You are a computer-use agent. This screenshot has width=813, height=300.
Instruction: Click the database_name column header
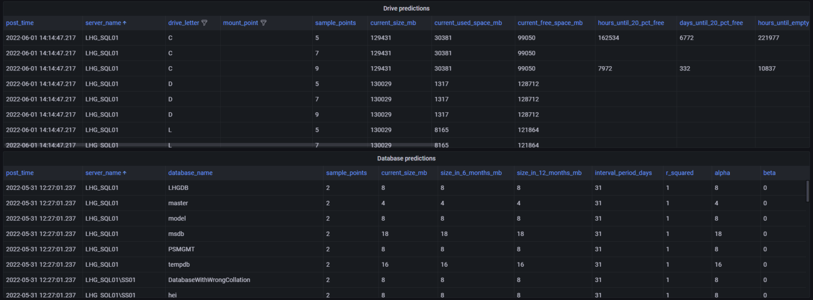click(x=190, y=173)
